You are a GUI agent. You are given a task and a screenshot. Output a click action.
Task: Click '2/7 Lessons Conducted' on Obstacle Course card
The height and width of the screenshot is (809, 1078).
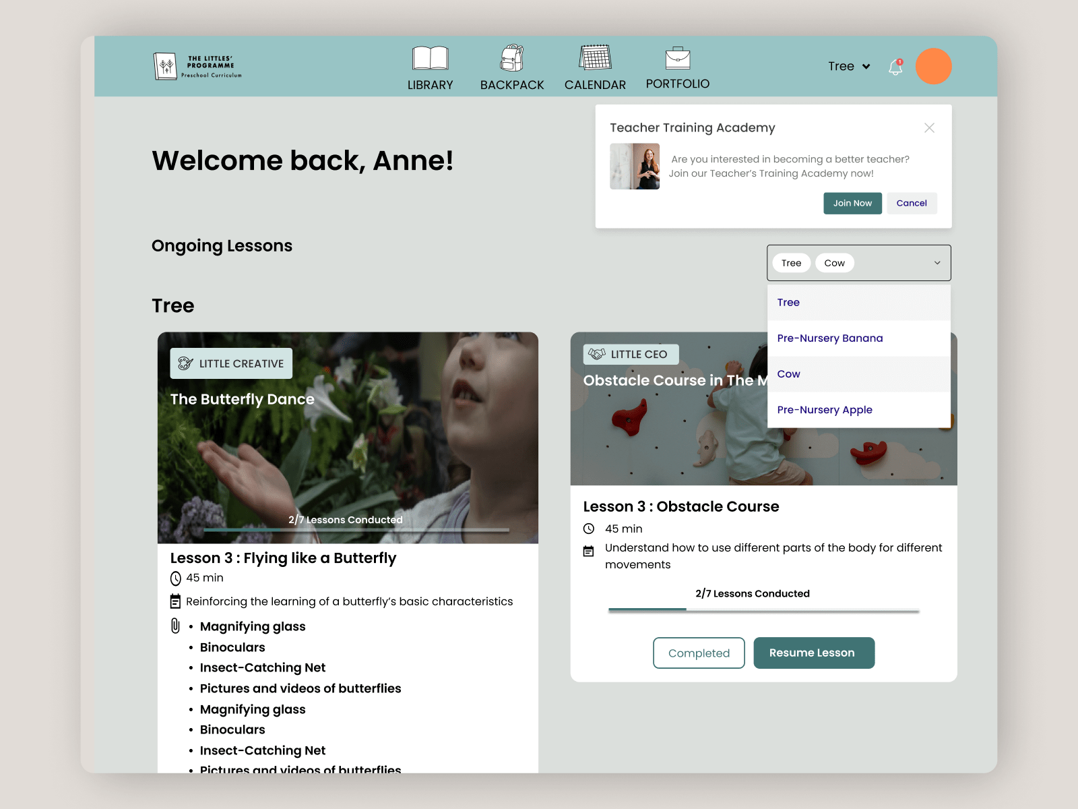click(753, 593)
